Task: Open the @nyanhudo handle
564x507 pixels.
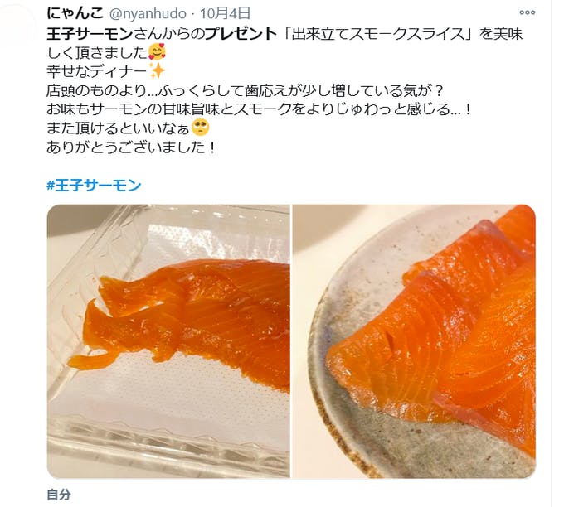Action: coord(148,13)
